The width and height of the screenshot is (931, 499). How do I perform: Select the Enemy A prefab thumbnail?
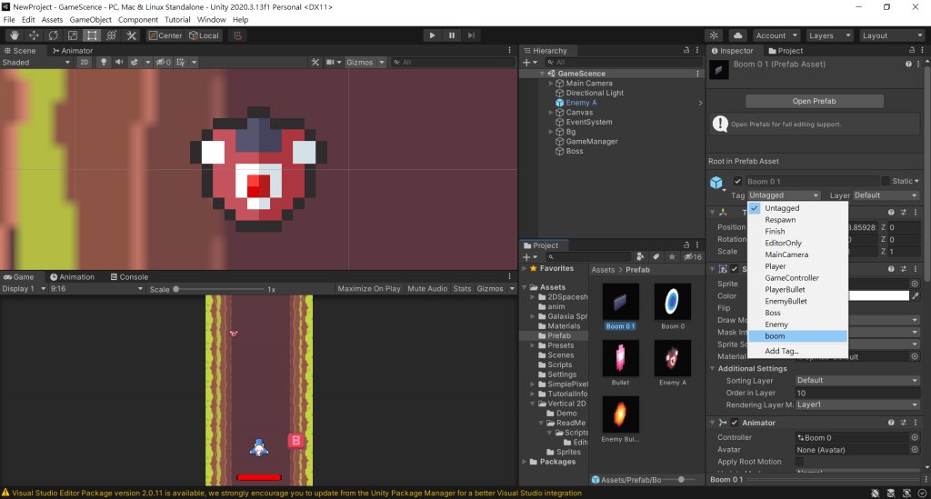(x=672, y=358)
